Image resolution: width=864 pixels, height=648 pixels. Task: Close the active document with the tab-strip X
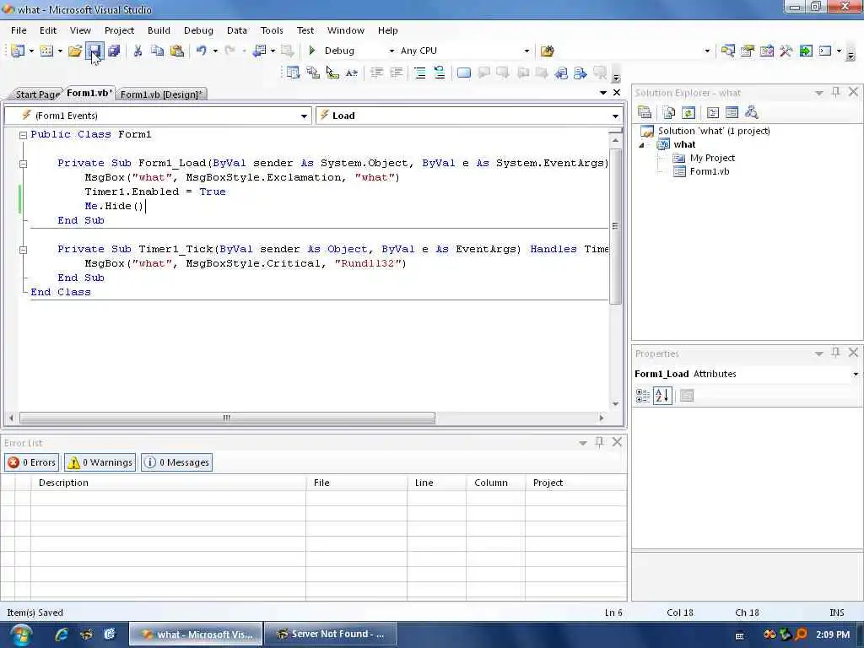point(617,93)
